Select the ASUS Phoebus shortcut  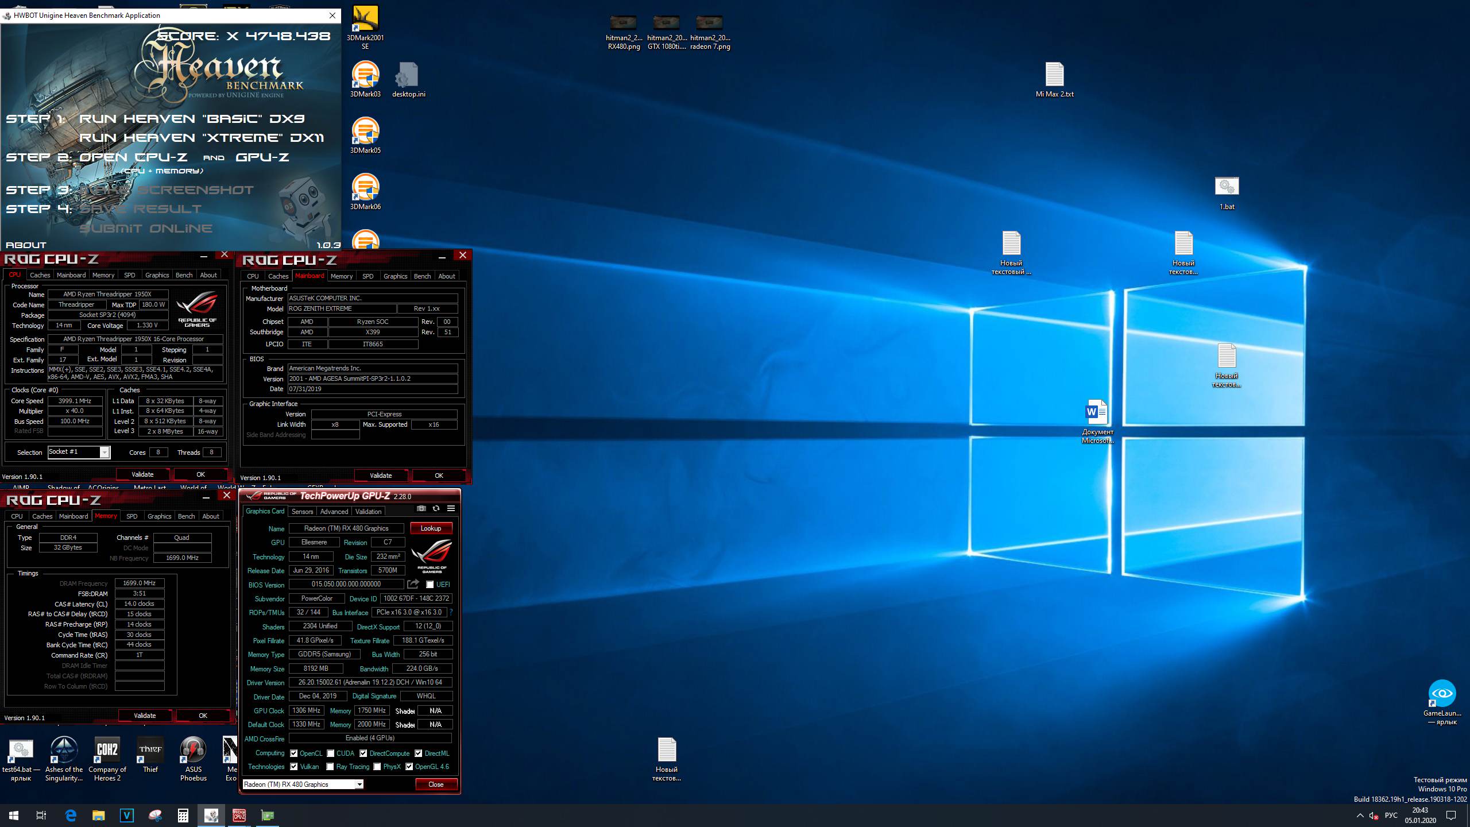click(193, 759)
